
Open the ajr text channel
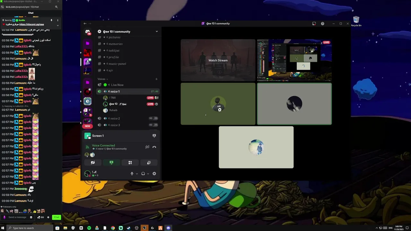coord(128,70)
